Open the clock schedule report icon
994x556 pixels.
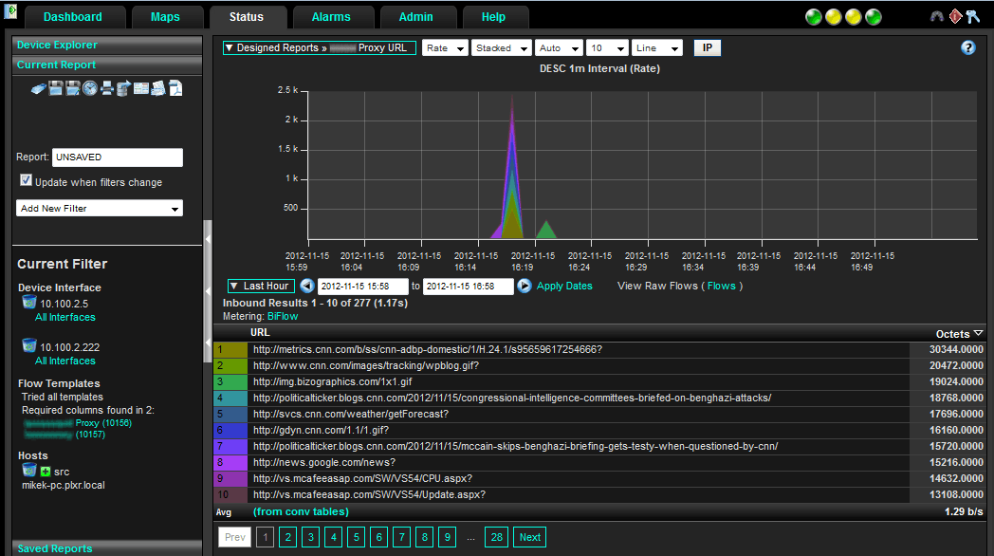point(90,89)
